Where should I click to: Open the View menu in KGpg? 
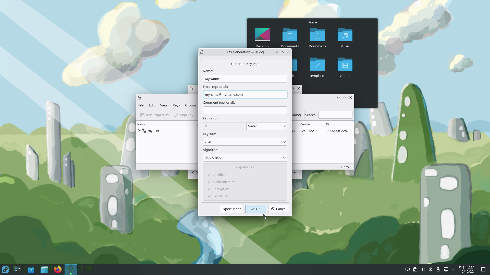[164, 105]
